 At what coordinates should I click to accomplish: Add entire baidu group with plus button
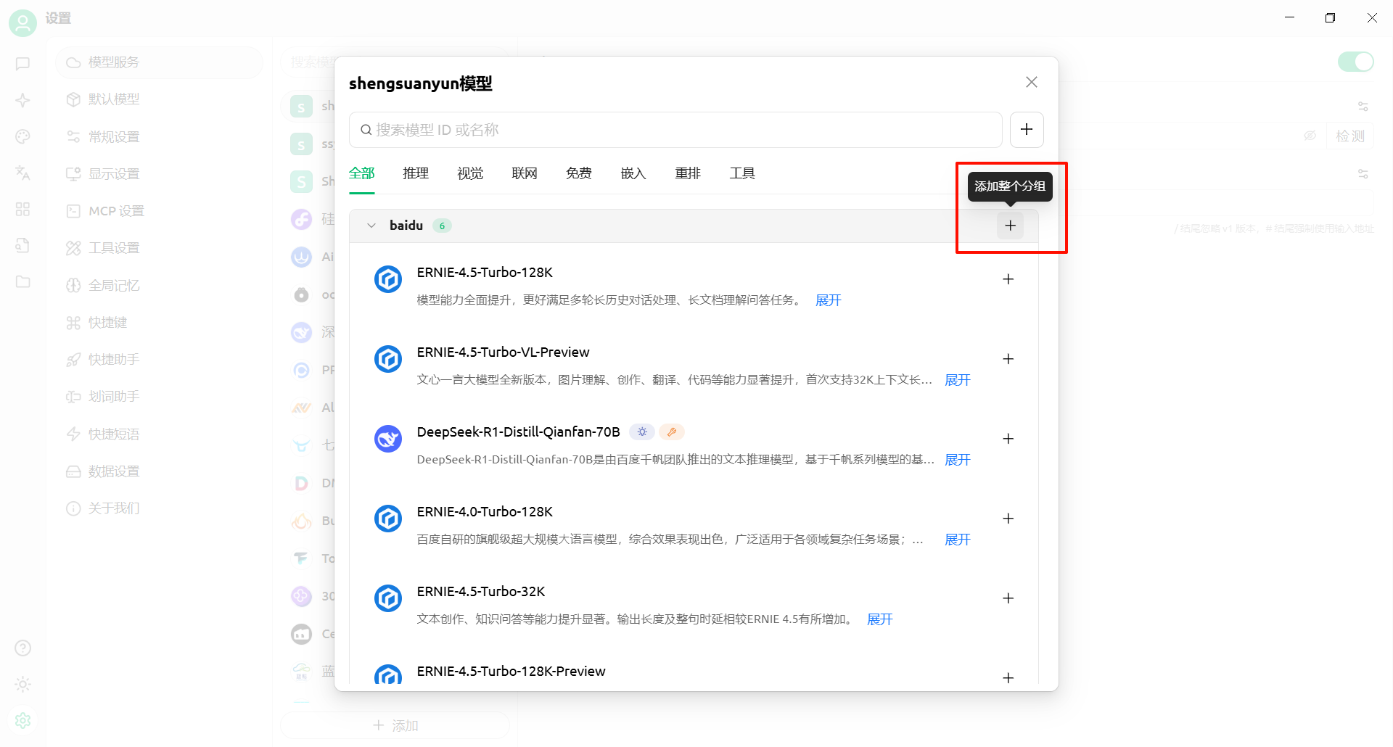pos(1010,226)
